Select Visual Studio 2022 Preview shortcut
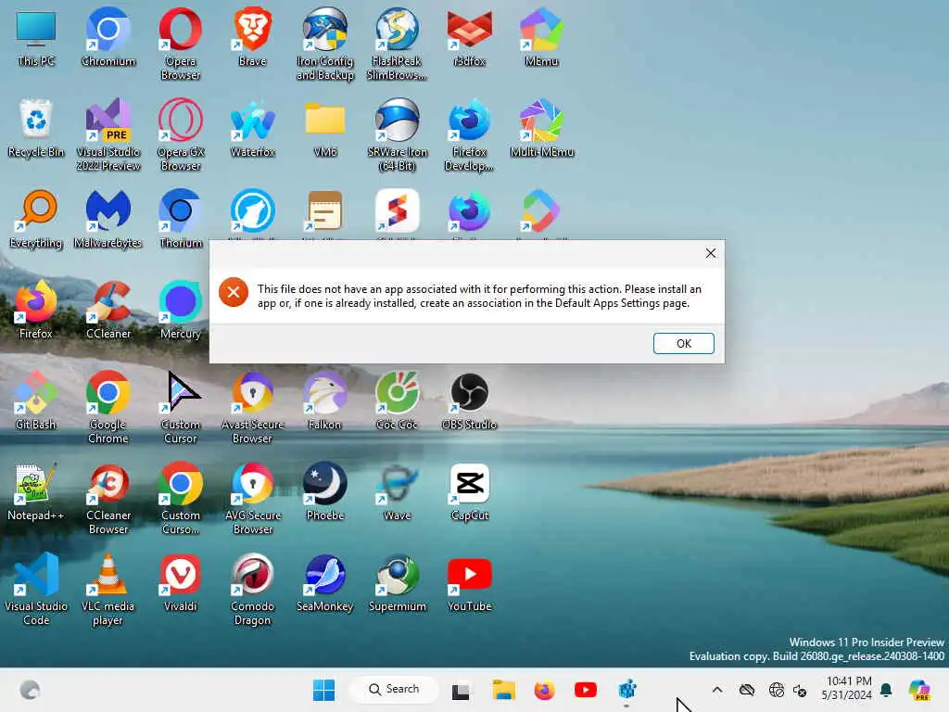 click(x=108, y=134)
